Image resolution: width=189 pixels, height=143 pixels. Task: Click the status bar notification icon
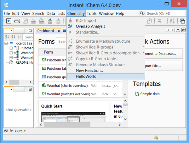coord(156,137)
